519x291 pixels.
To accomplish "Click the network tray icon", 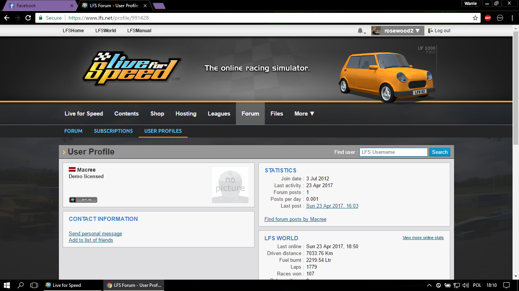I will pos(457,285).
